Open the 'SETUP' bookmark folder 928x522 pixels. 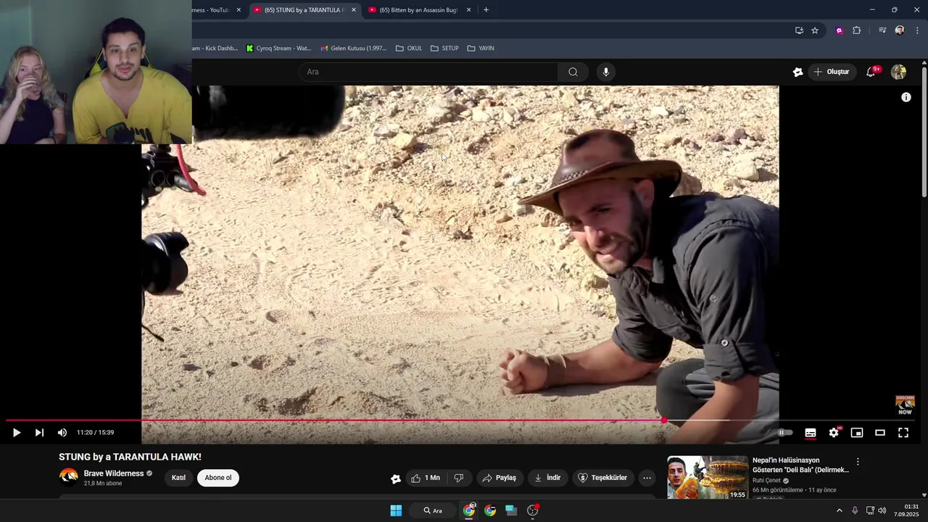444,49
